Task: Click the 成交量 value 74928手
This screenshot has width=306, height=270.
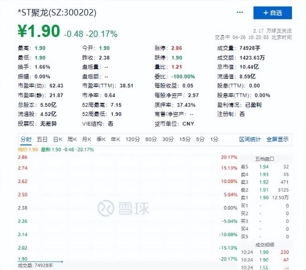Action: pos(250,48)
